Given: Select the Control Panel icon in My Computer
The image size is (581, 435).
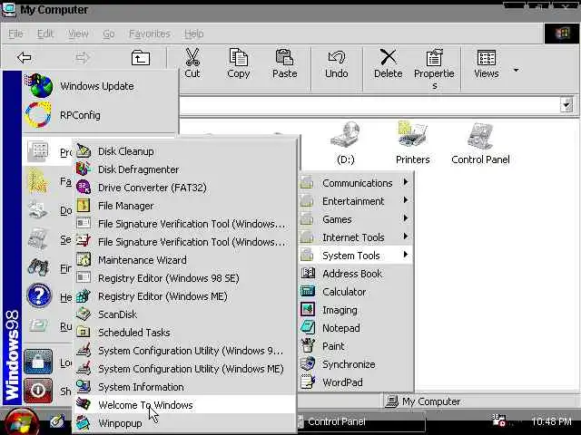Looking at the screenshot, I should pyautogui.click(x=480, y=136).
